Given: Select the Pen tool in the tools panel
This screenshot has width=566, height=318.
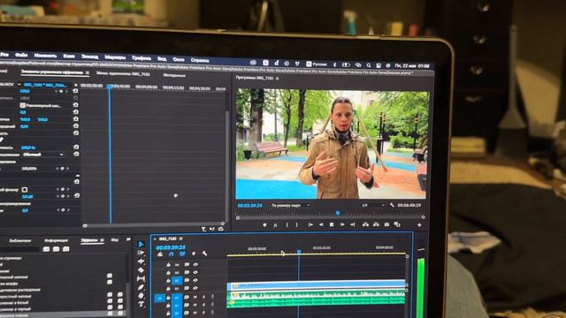Looking at the screenshot, I should tap(141, 287).
